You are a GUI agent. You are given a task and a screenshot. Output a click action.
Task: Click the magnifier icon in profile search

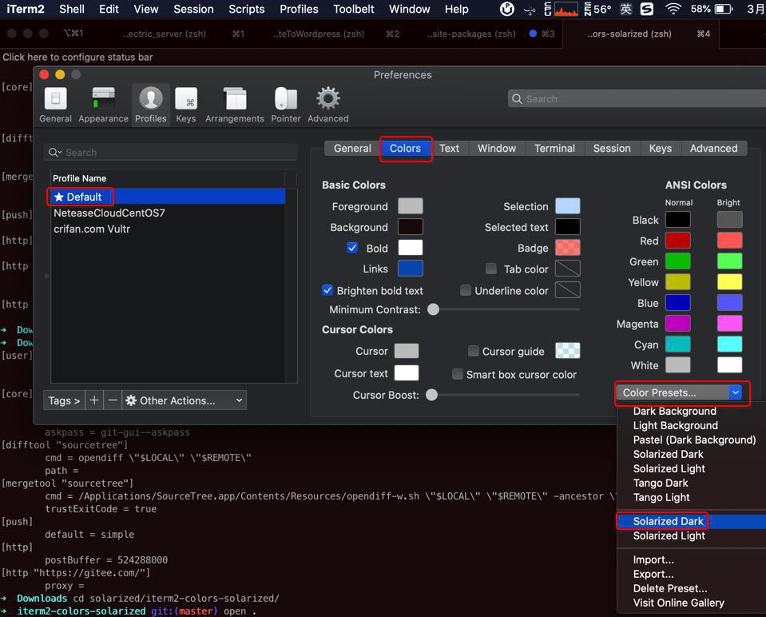[54, 153]
